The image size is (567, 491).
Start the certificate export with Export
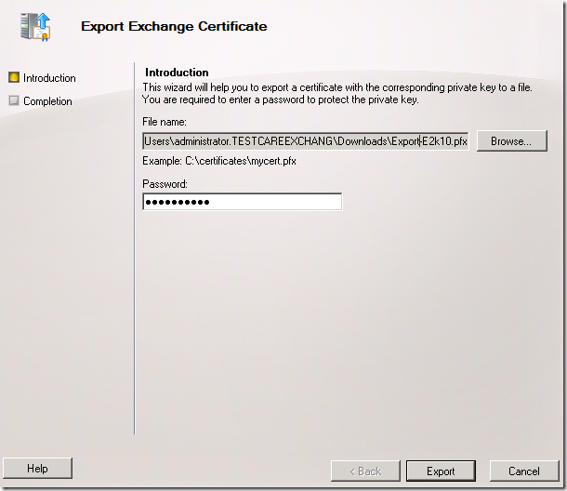pyautogui.click(x=441, y=471)
